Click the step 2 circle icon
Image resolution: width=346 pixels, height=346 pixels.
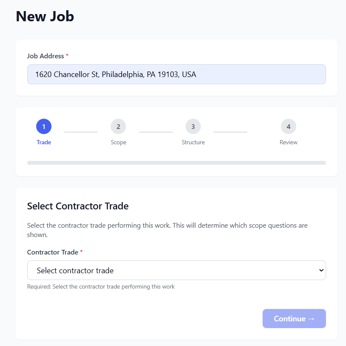tap(118, 126)
